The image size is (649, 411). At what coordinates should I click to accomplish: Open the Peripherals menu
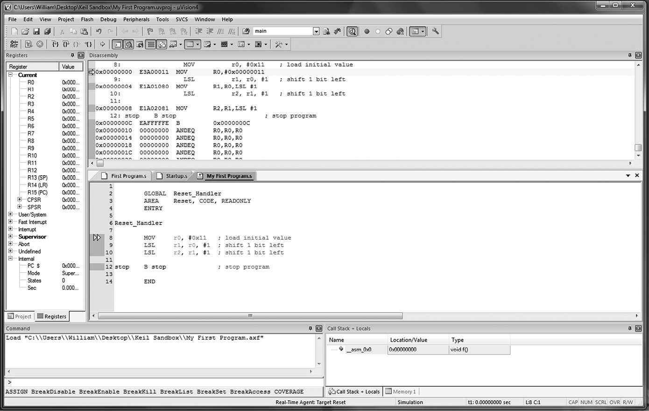136,19
